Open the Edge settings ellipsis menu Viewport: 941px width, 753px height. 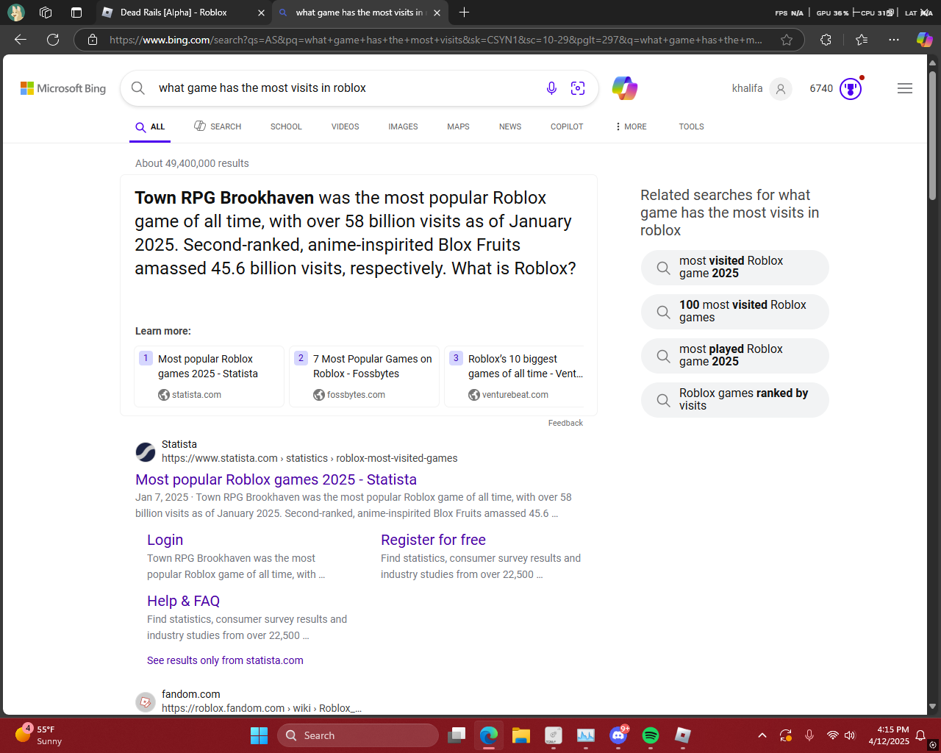893,40
